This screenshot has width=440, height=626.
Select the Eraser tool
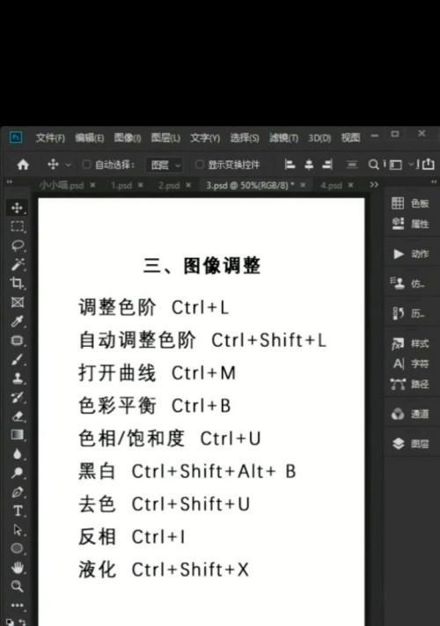[17, 416]
